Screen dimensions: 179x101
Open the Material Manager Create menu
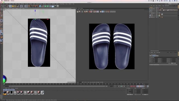point(6,88)
